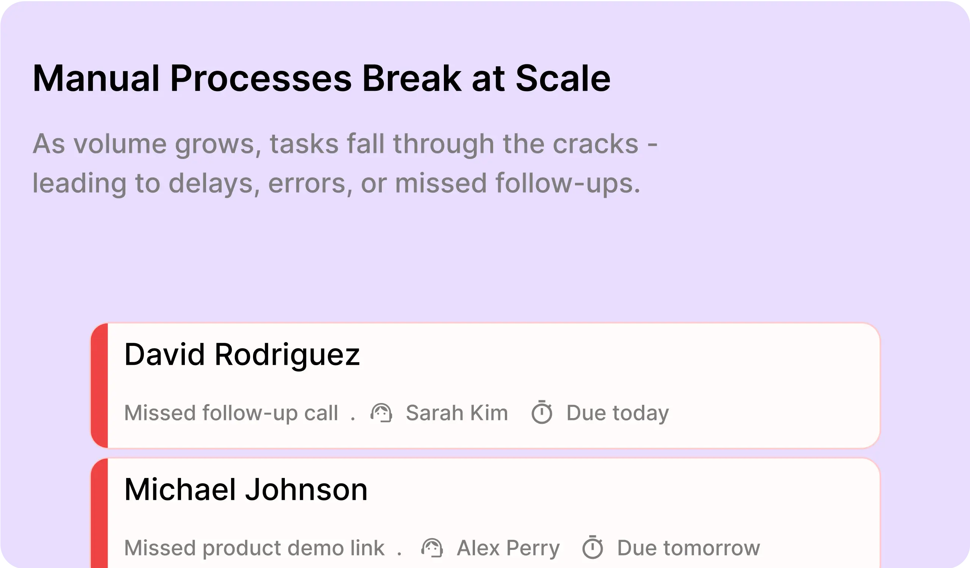This screenshot has width=970, height=568.
Task: Click the Due today label
Action: tap(618, 414)
